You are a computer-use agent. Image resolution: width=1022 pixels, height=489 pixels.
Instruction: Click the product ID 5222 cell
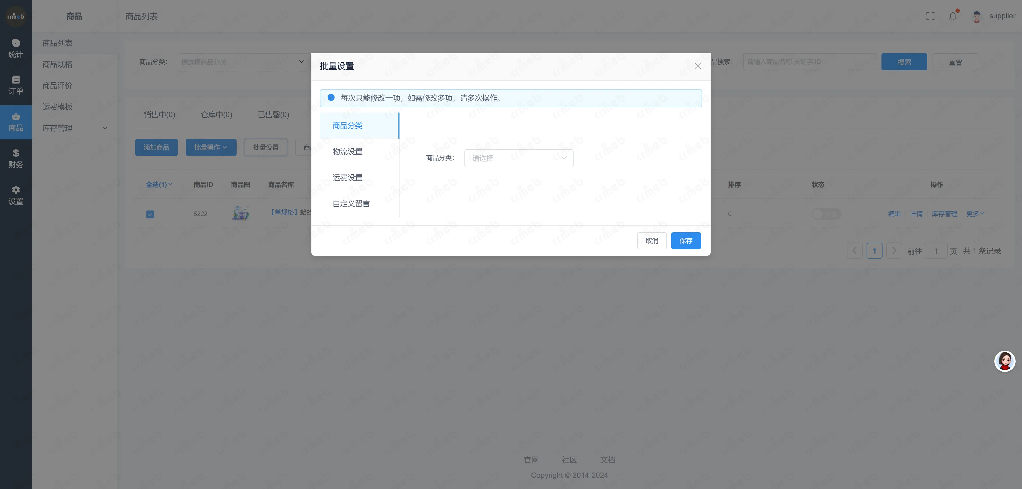click(201, 214)
